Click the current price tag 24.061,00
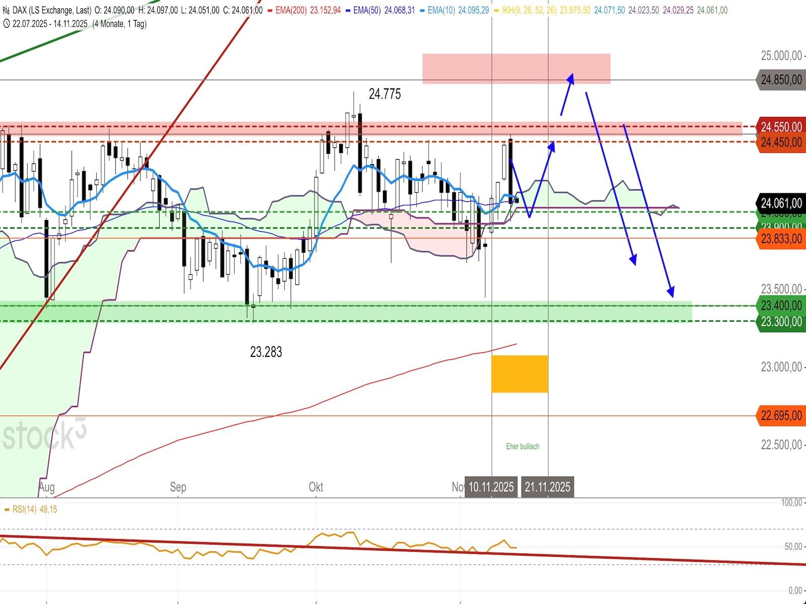The width and height of the screenshot is (806, 604). tap(780, 203)
